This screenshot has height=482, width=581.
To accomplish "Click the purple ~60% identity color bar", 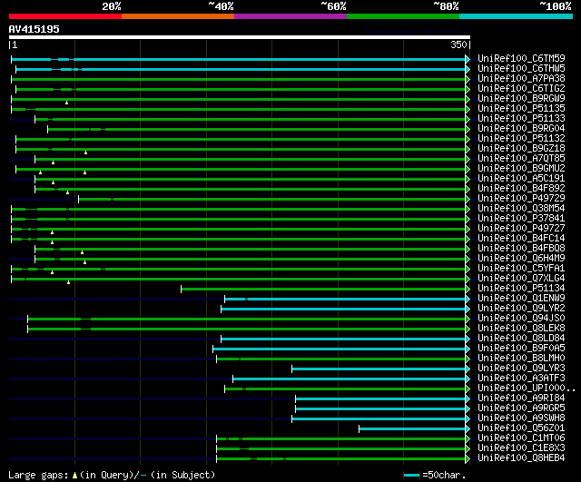I will coord(290,16).
